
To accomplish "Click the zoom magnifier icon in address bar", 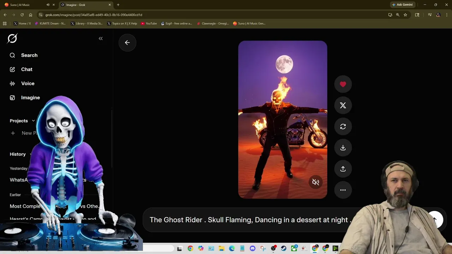I will click(x=398, y=15).
